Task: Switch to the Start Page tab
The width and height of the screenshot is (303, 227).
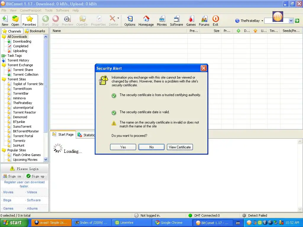Action: (63, 134)
